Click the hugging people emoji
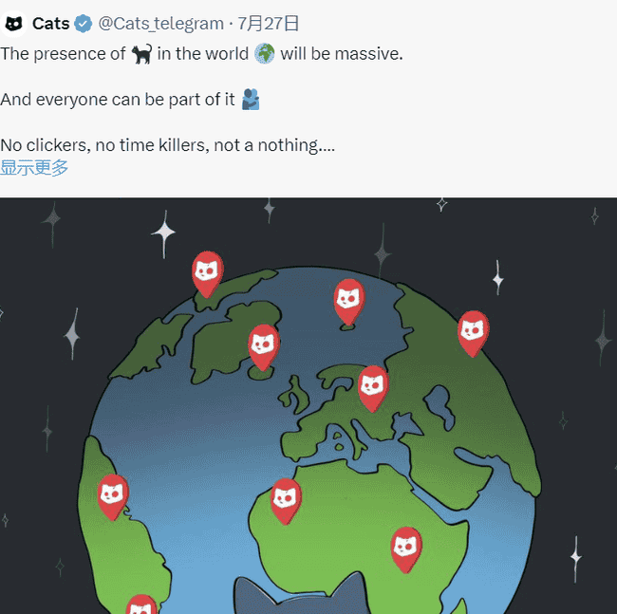Image resolution: width=617 pixels, height=614 pixels. 251,99
